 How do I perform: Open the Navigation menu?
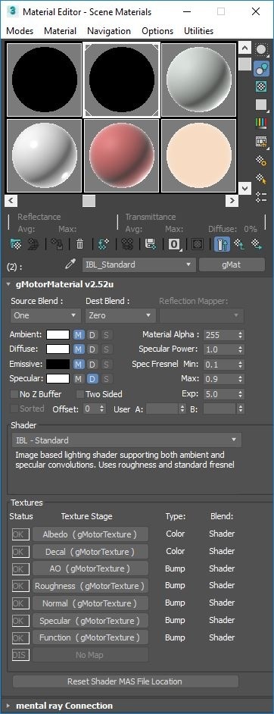[109, 31]
